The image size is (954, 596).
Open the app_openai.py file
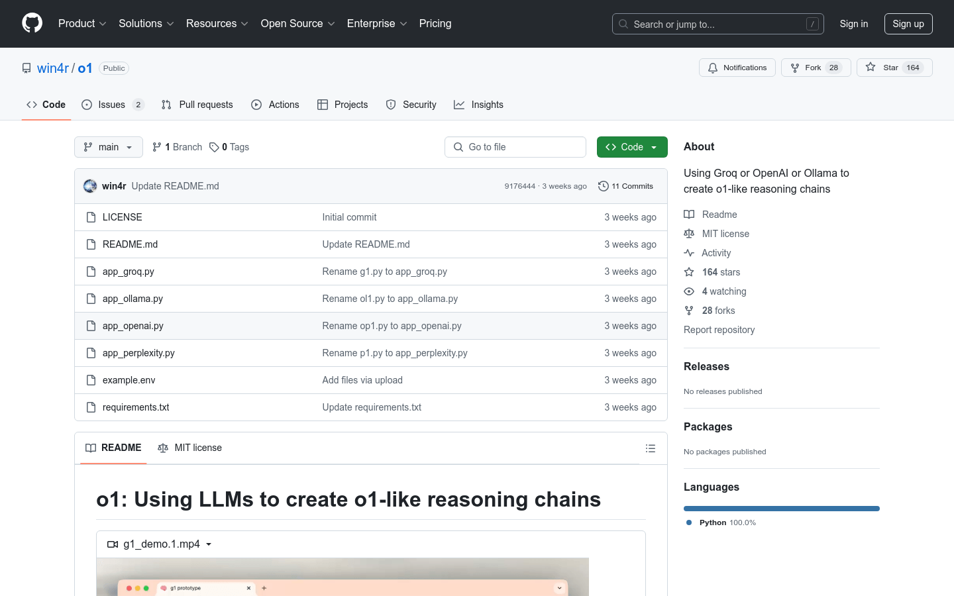133,326
